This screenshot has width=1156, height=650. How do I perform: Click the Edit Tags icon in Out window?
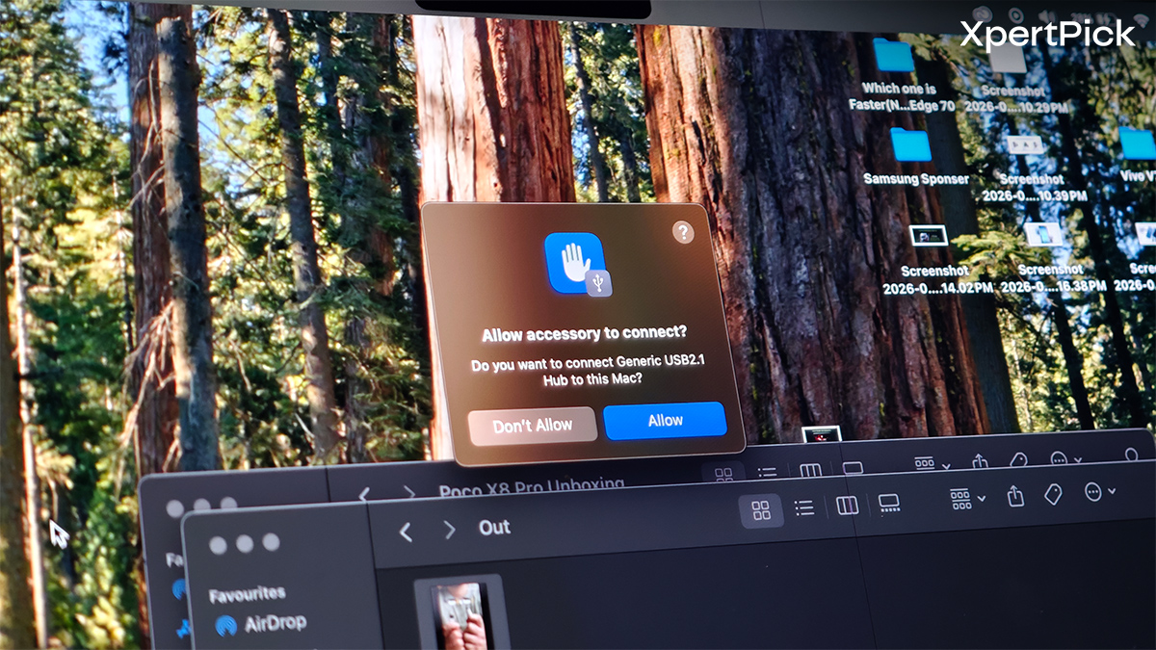[1053, 494]
